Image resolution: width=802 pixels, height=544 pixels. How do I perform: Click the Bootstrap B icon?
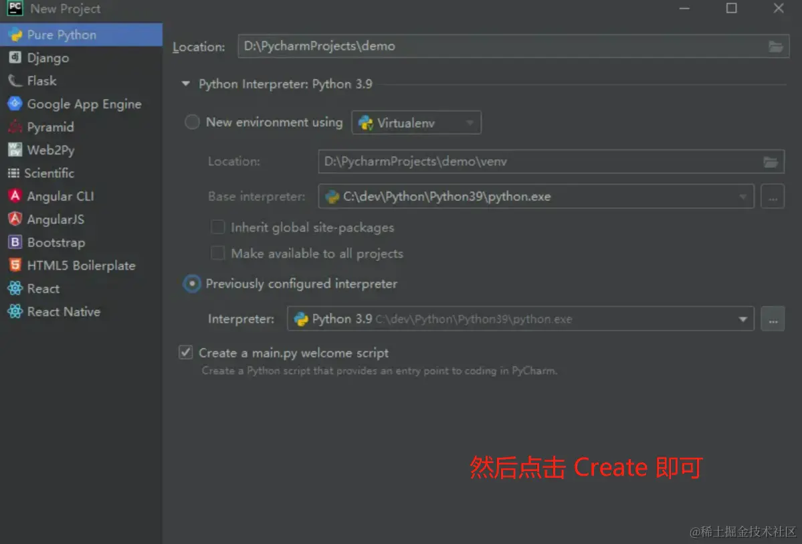(15, 242)
